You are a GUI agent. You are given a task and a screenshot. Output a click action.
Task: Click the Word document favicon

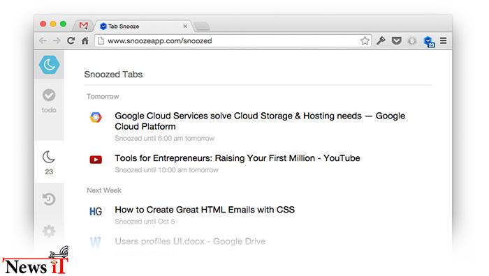click(96, 242)
